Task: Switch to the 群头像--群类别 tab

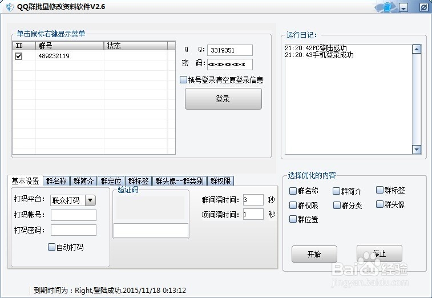Action: click(179, 181)
